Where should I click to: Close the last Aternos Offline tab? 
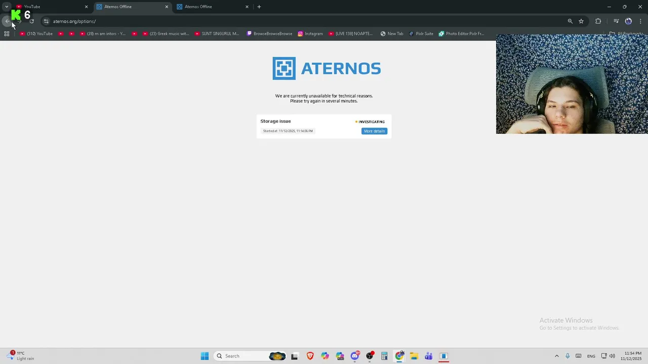pyautogui.click(x=247, y=7)
